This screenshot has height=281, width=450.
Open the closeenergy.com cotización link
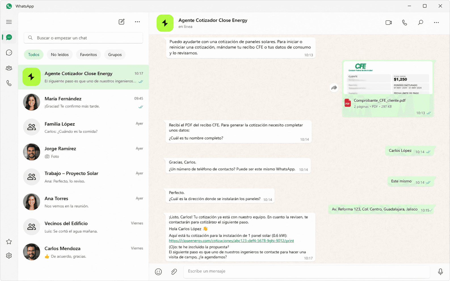pyautogui.click(x=231, y=241)
